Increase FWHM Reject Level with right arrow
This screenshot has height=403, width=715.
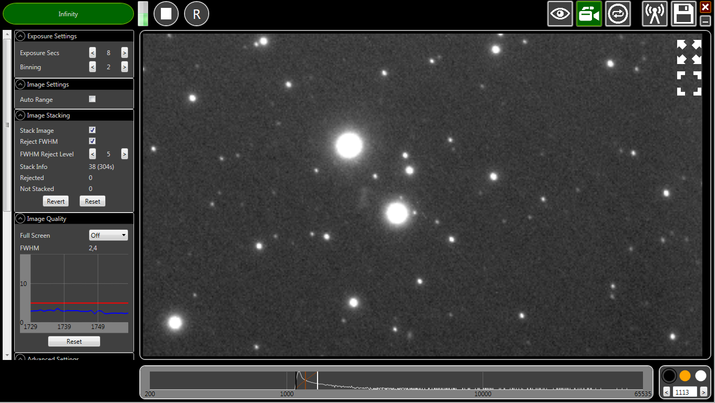point(125,154)
